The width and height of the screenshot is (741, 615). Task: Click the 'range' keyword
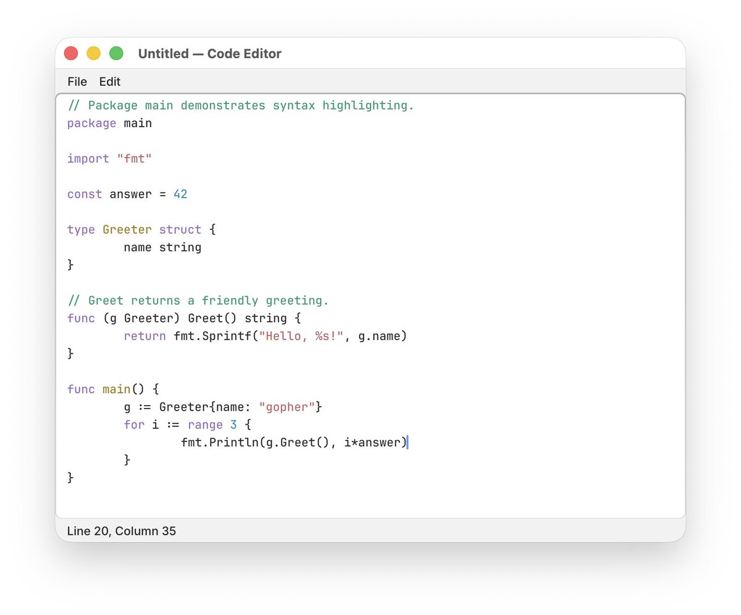205,425
